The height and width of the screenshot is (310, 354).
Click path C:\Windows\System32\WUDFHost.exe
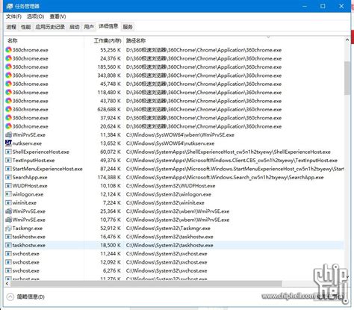(x=170, y=186)
